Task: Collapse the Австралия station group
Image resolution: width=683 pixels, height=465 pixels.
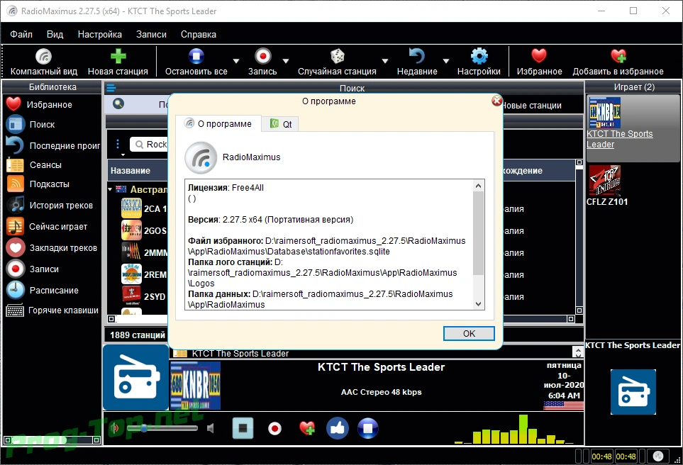Action: click(x=110, y=189)
